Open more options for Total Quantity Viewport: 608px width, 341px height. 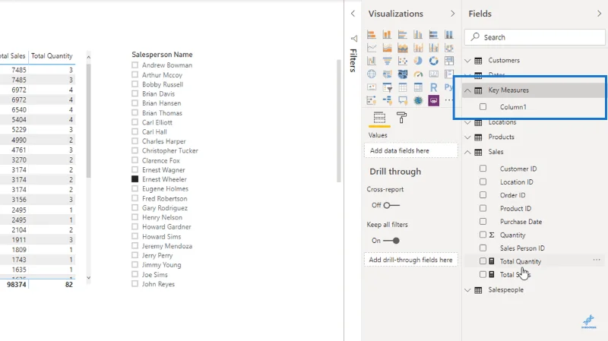[x=597, y=260]
